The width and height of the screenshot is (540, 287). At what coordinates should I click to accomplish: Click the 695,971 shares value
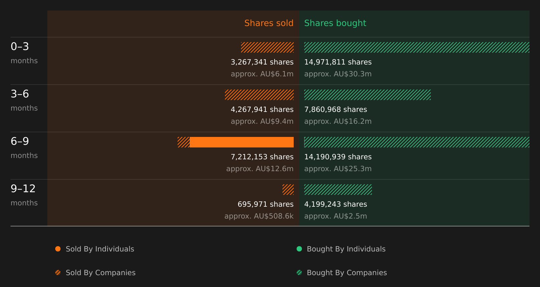point(266,204)
